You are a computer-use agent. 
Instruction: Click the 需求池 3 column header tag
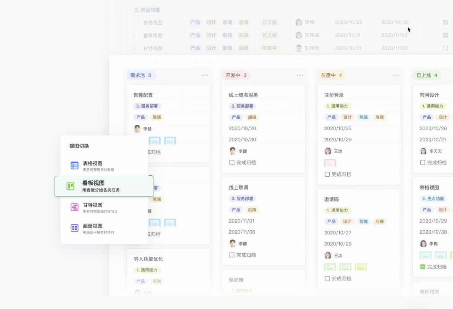[x=141, y=75]
